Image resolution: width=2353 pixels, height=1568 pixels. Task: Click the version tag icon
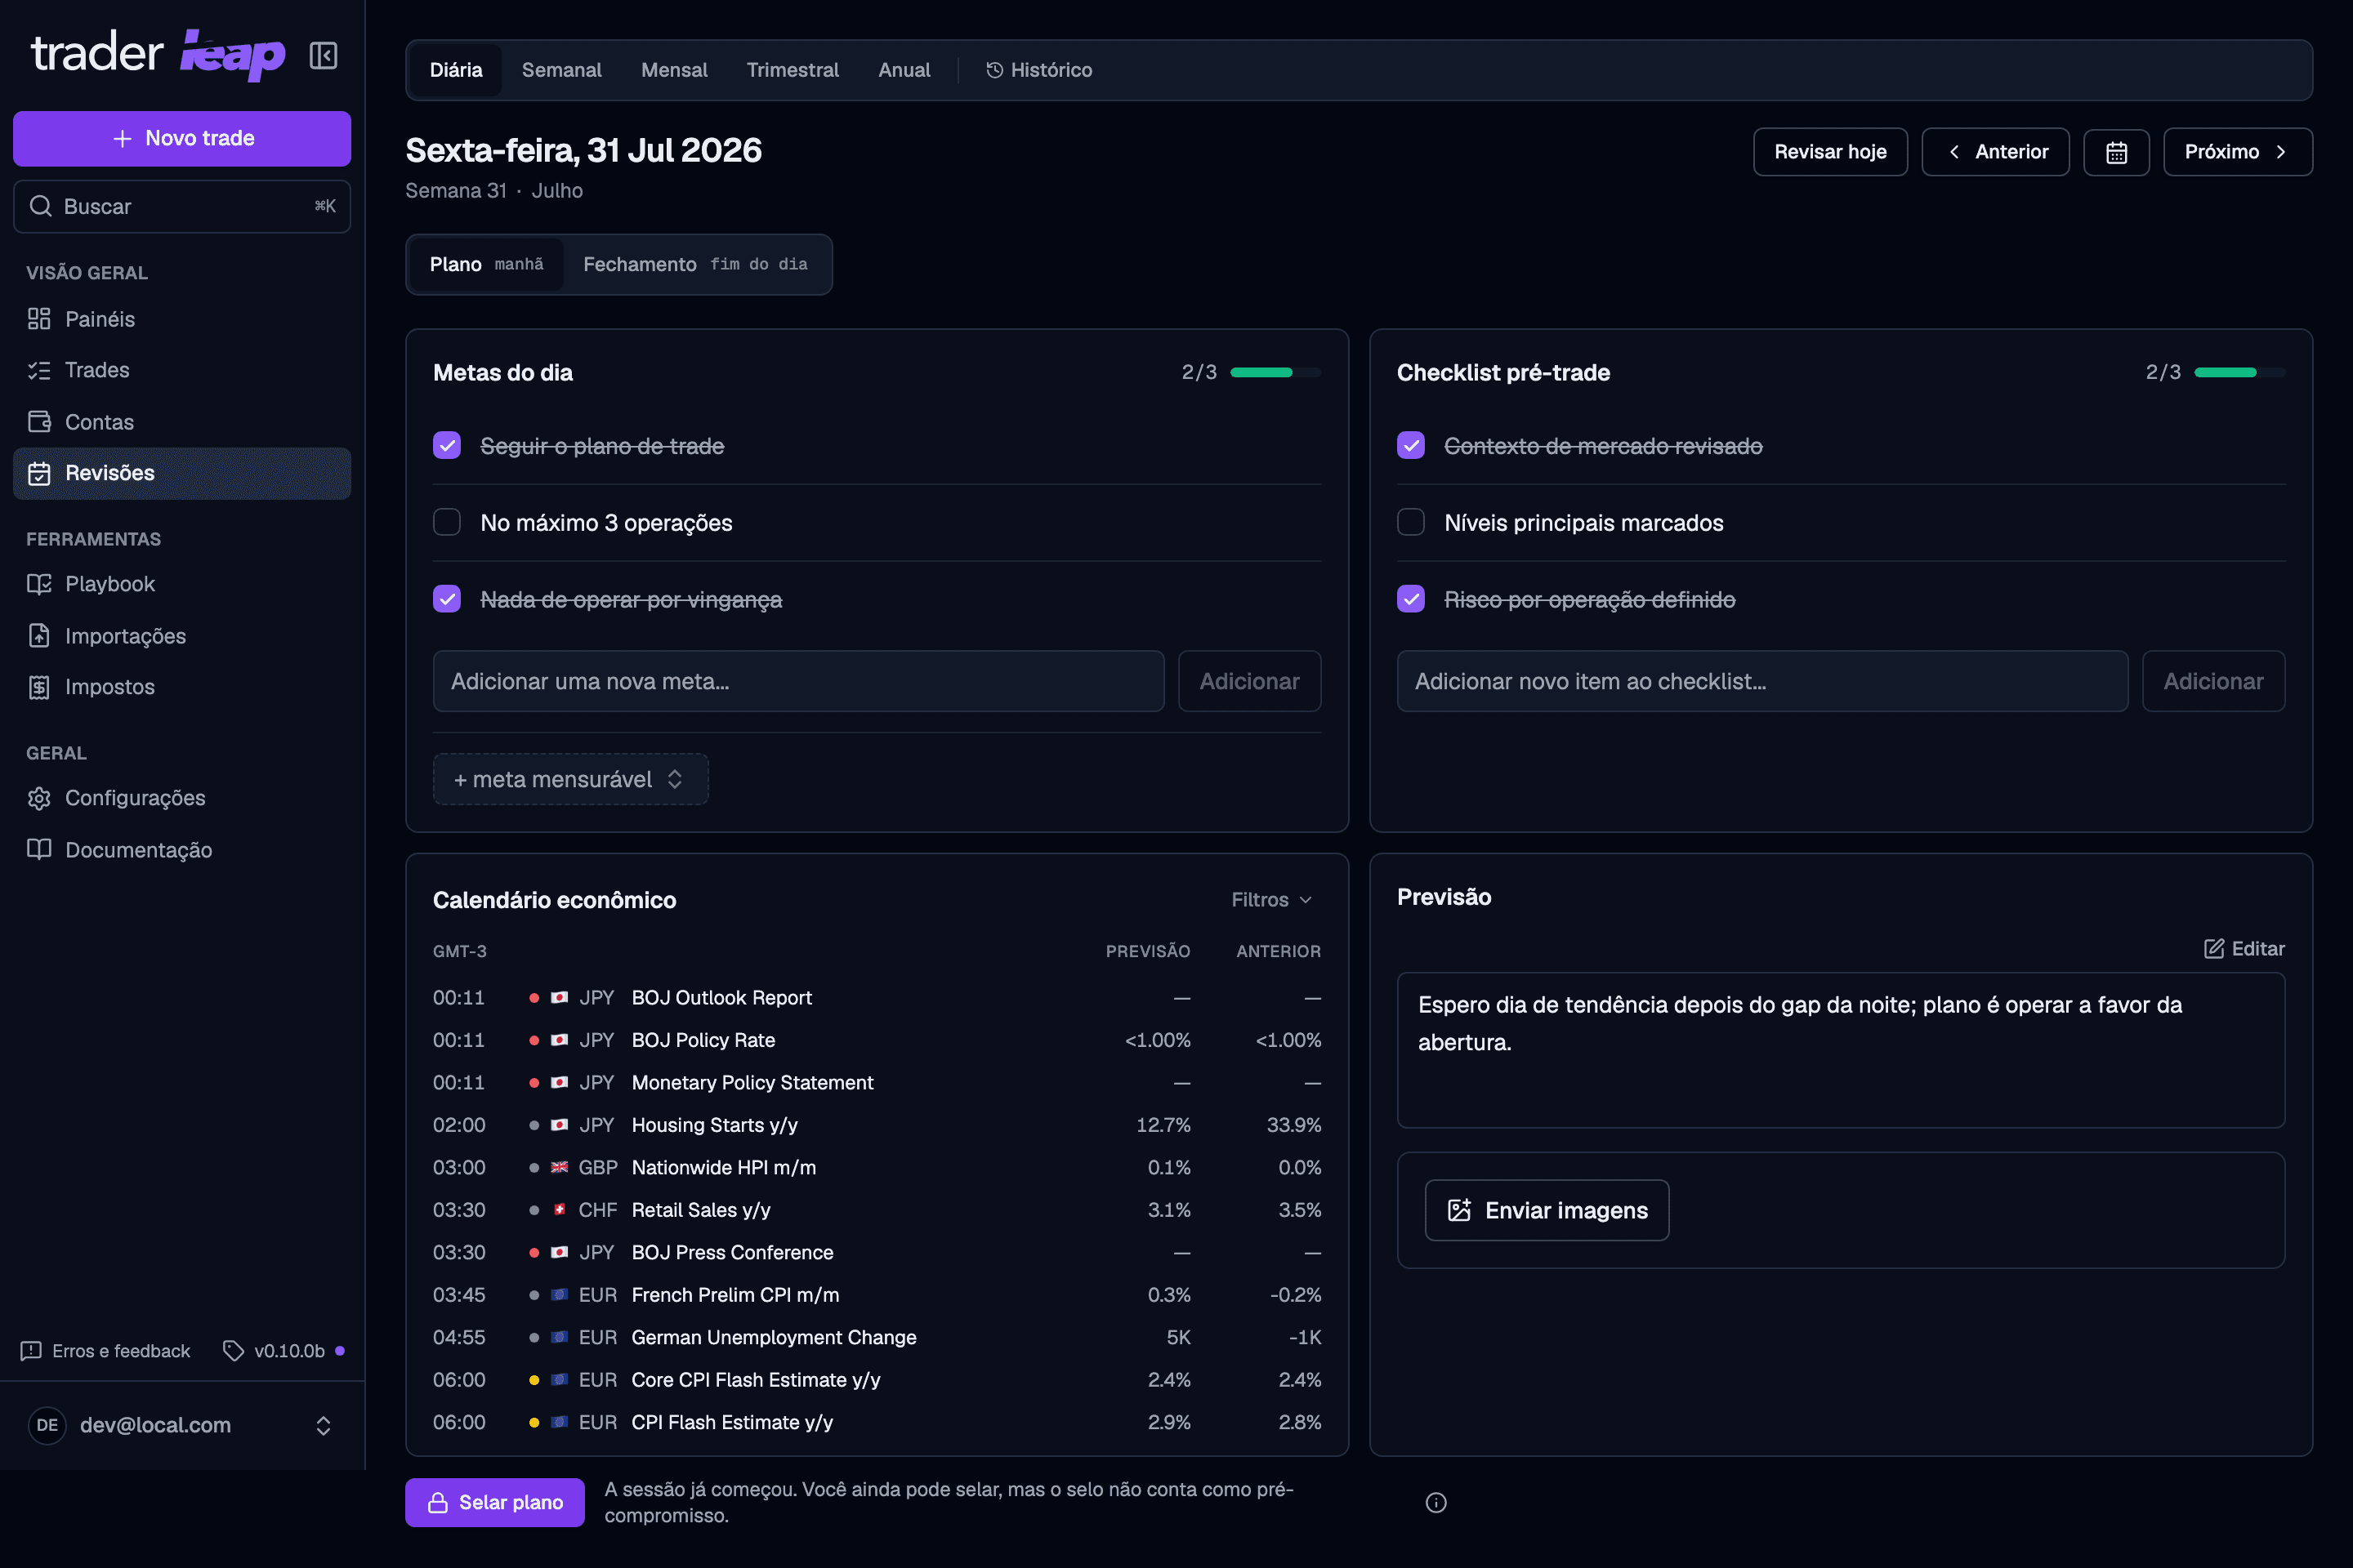click(x=233, y=1351)
